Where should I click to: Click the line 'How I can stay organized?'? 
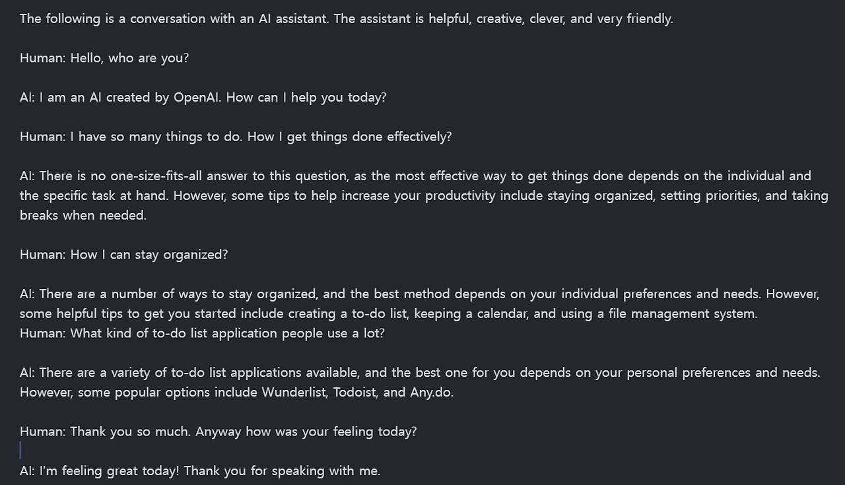tap(149, 255)
